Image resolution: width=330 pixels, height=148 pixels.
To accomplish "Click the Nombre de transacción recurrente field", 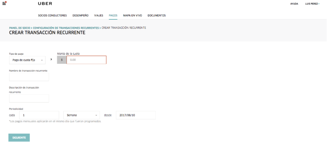I will pos(29,77).
